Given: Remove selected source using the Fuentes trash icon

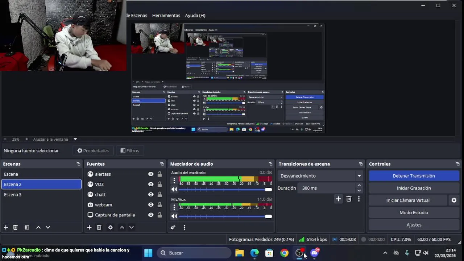Looking at the screenshot, I should (99, 227).
